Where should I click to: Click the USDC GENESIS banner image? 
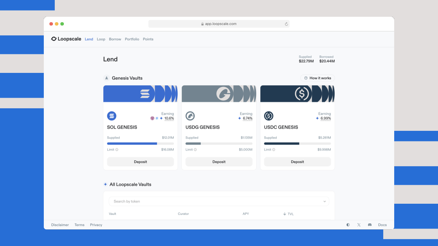click(x=297, y=94)
